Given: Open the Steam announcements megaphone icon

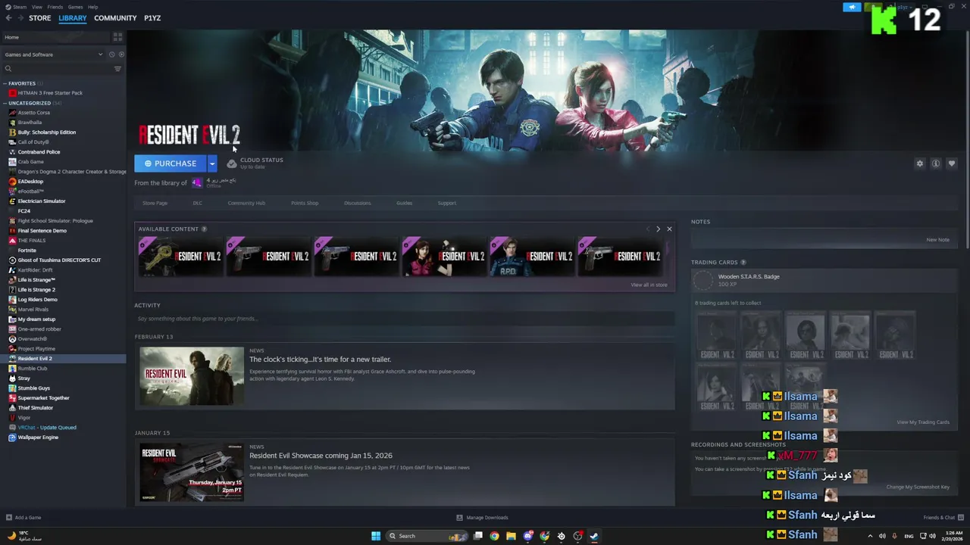Looking at the screenshot, I should click(852, 7).
